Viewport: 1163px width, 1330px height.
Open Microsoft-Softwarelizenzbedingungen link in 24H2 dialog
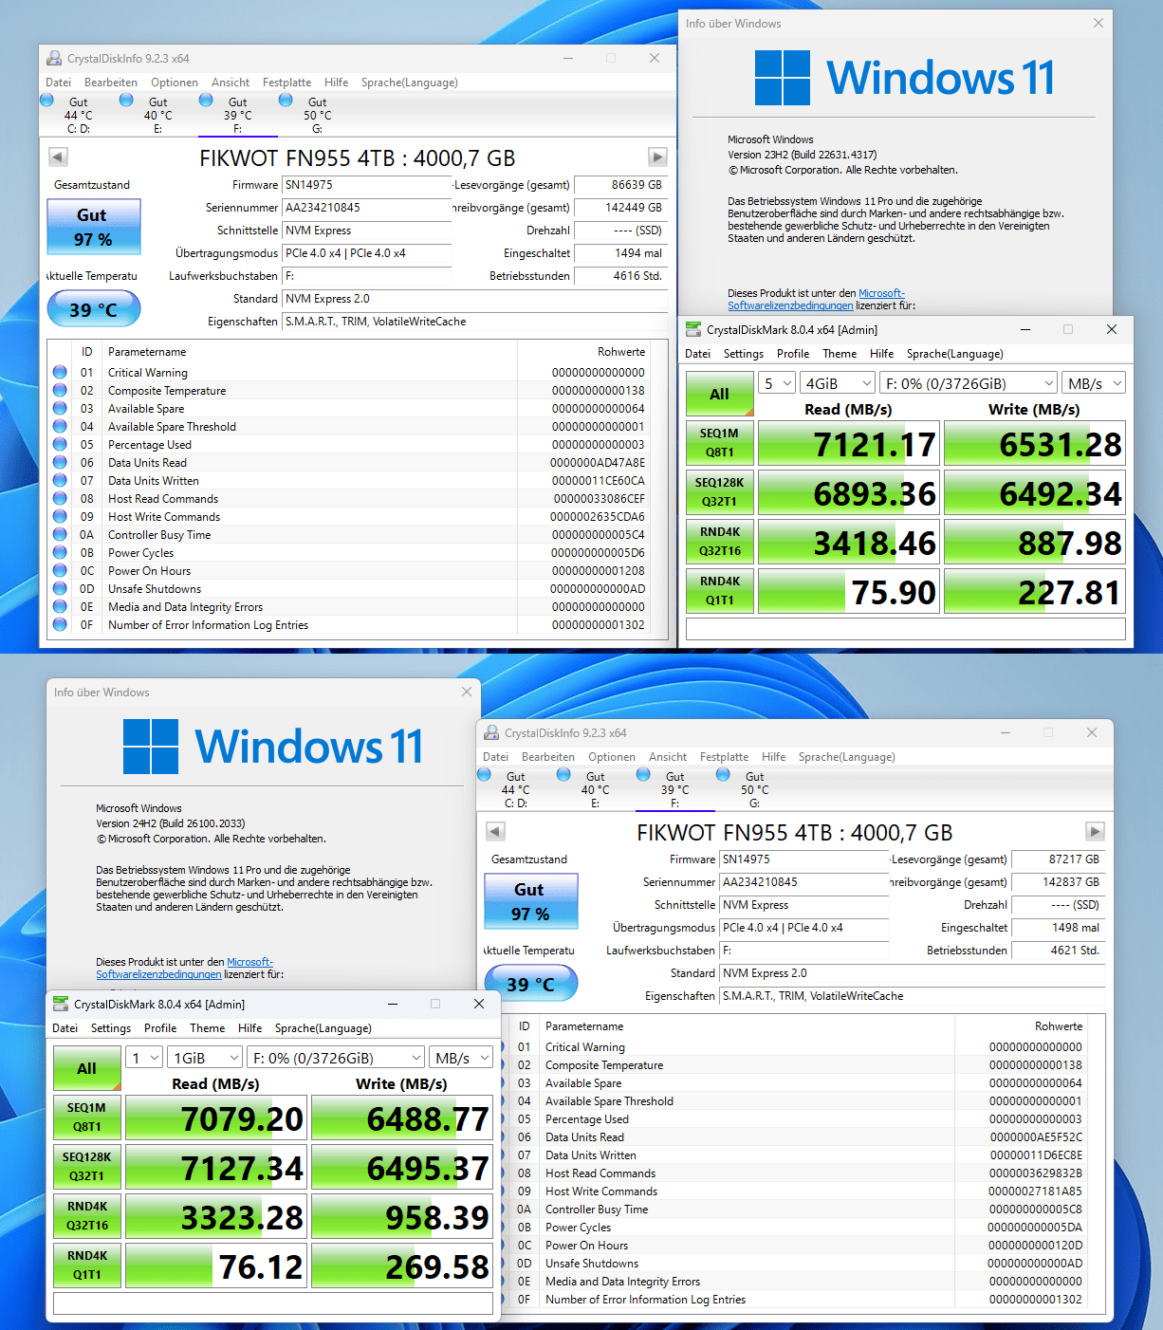pyautogui.click(x=184, y=969)
